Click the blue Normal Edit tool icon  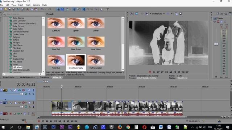[84, 9]
